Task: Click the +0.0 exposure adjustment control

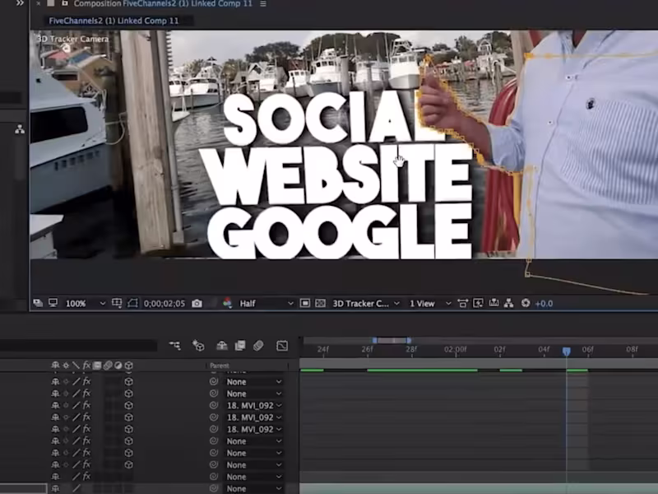Action: [x=544, y=303]
